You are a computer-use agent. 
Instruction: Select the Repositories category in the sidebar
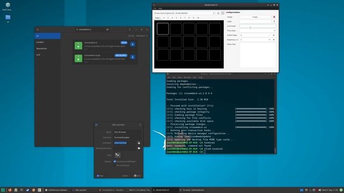[48, 49]
